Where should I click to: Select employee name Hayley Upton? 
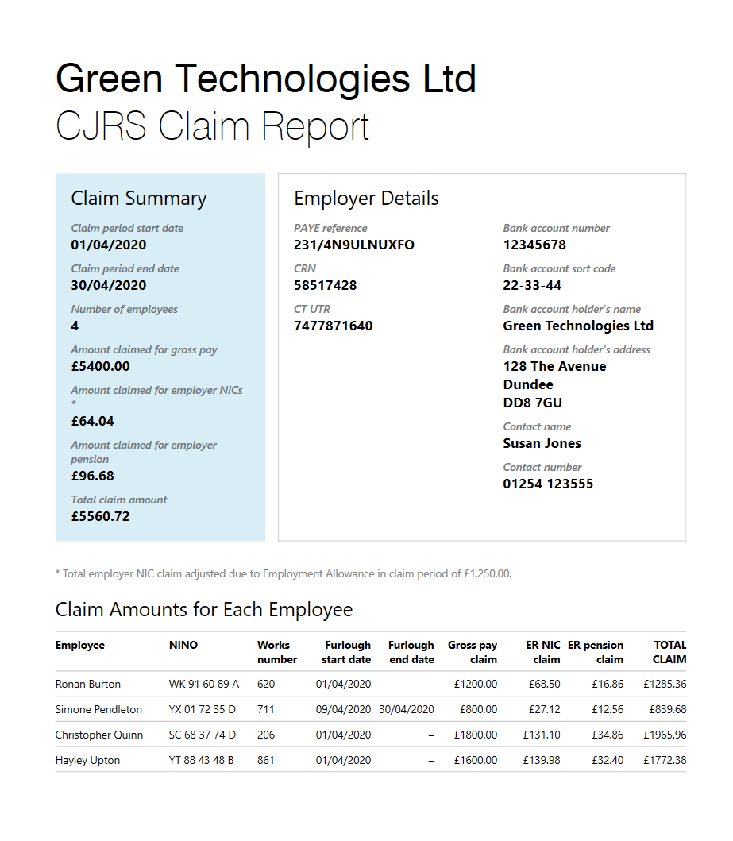[87, 761]
